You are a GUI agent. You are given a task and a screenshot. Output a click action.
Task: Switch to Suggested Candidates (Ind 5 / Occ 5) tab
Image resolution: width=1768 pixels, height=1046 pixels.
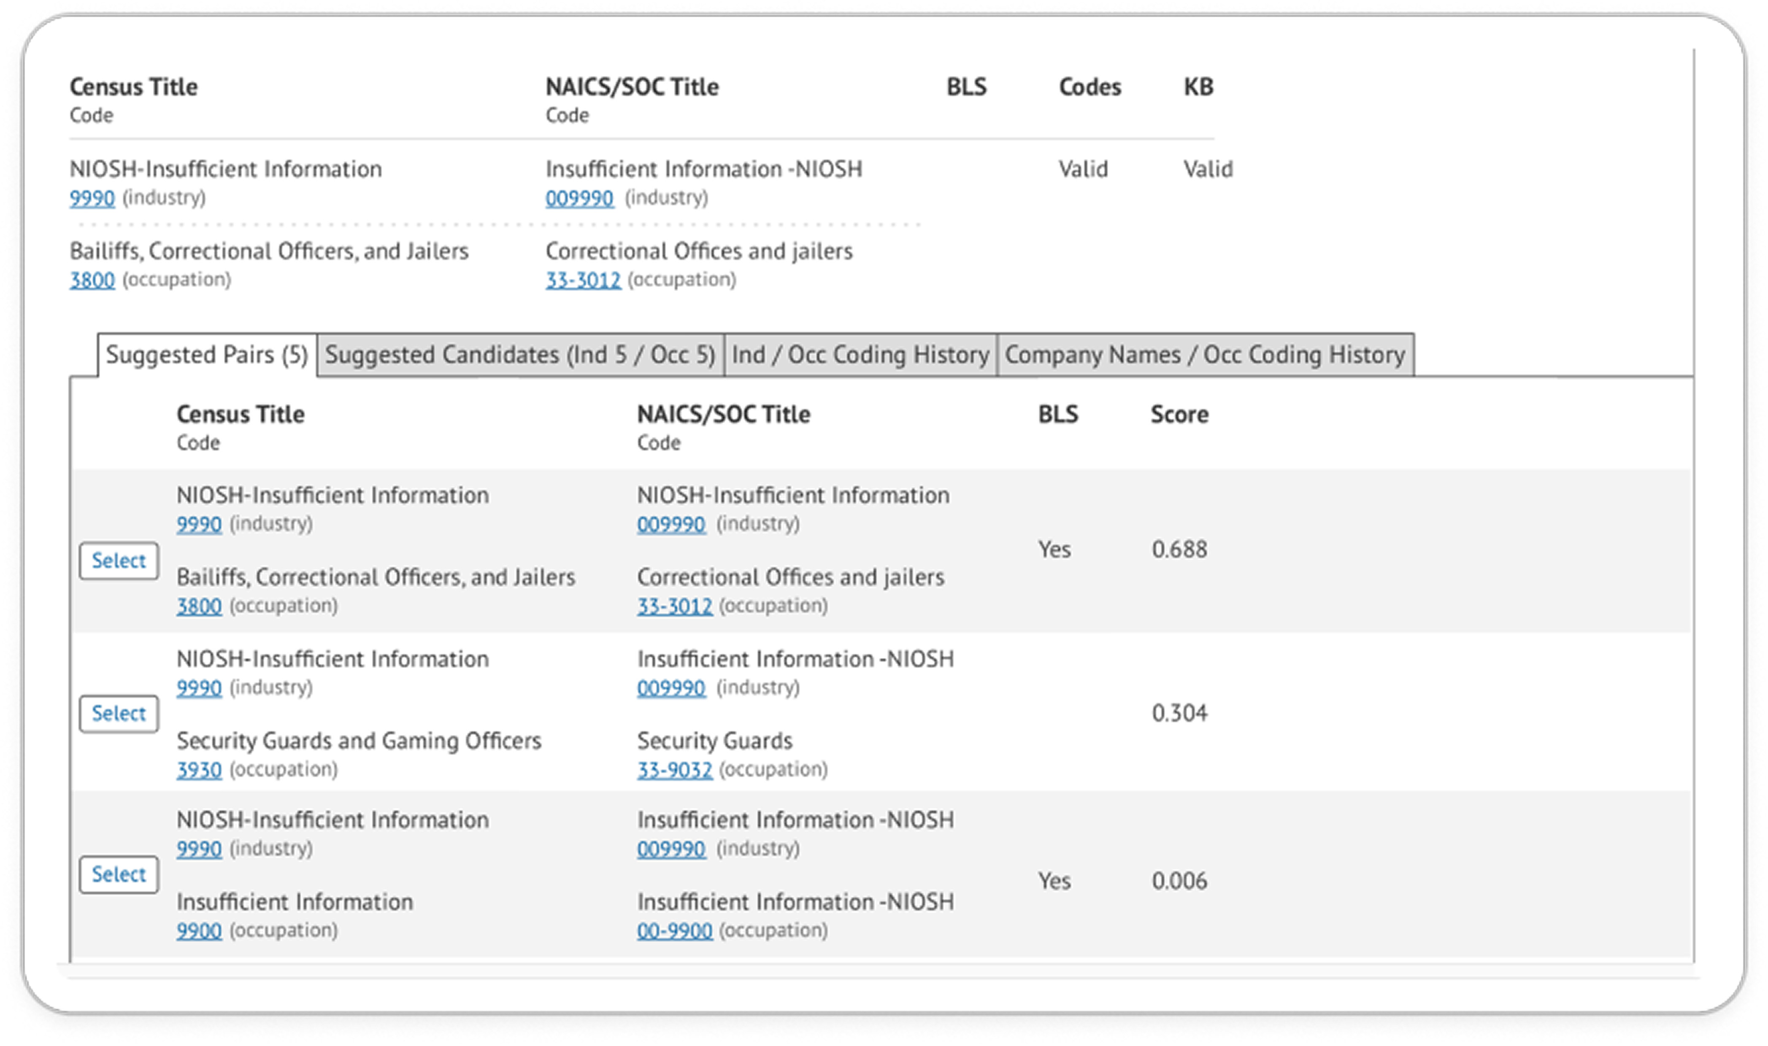point(520,355)
